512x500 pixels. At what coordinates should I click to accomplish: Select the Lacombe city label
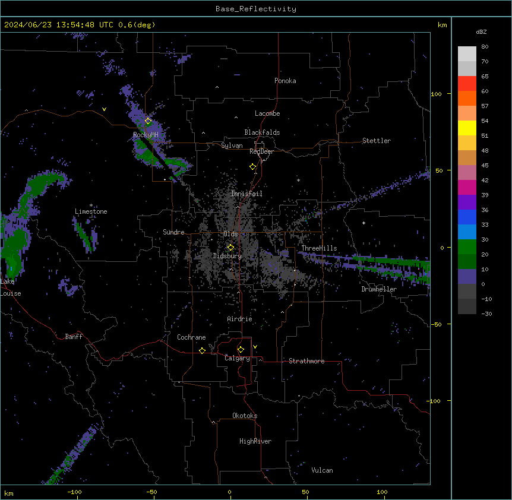point(267,113)
